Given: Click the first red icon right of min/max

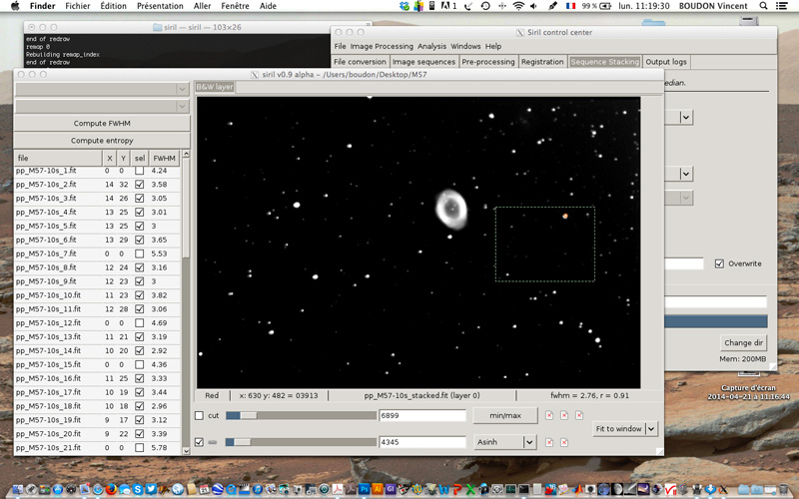Looking at the screenshot, I should coord(548,415).
